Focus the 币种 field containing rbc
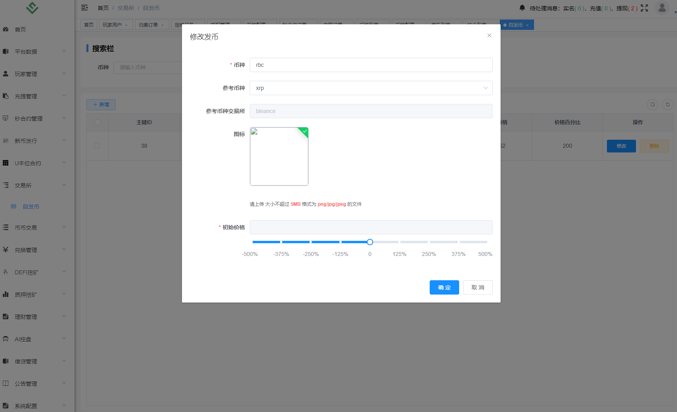The width and height of the screenshot is (677, 412). [371, 65]
